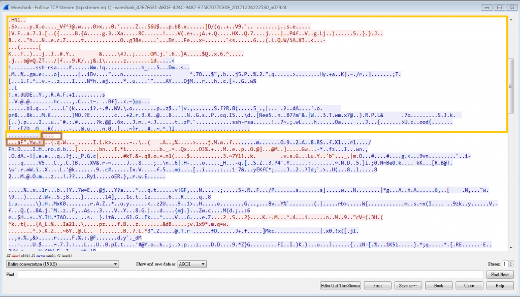Viewport: 520px width, 297px height.
Task: Click the Stream number field
Action: tap(505, 264)
